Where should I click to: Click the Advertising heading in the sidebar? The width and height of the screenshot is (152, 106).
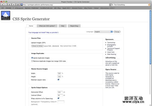click(x=110, y=57)
